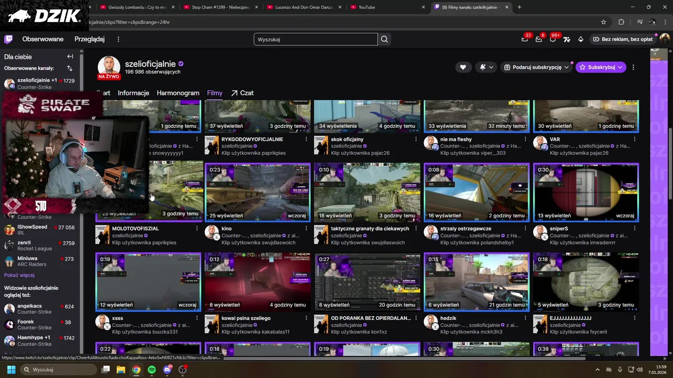Click the 7TV extension icon
Screen dimensions: 673x378
567,39
